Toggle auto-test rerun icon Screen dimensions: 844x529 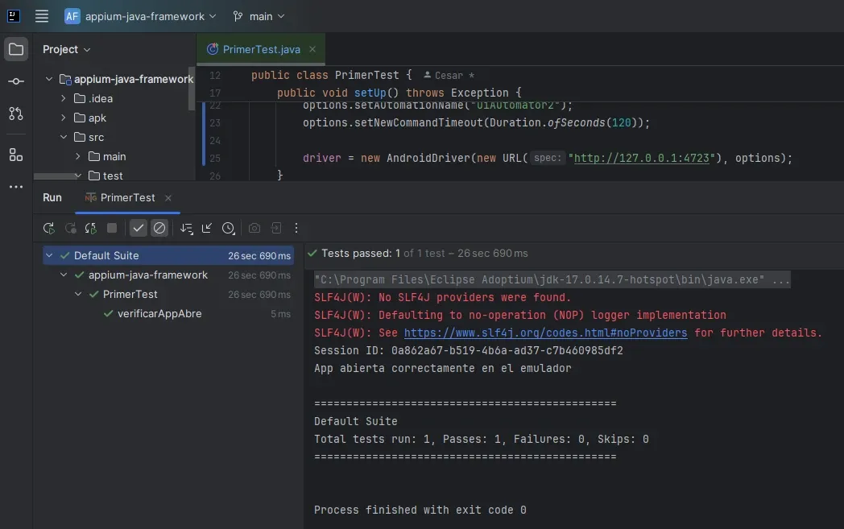(90, 228)
